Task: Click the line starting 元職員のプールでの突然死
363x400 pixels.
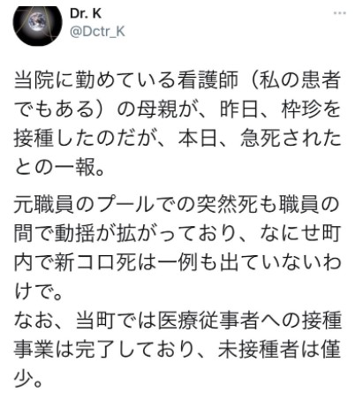Action: pos(178,204)
